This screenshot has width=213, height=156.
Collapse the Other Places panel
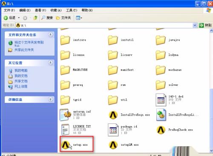(x=50, y=62)
